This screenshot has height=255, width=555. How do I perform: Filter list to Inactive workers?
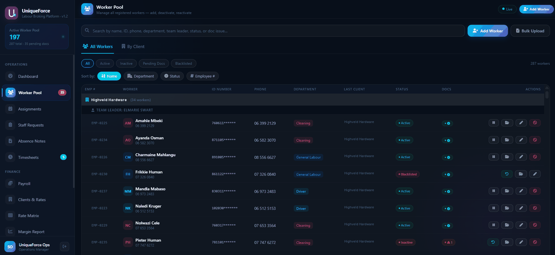[126, 64]
